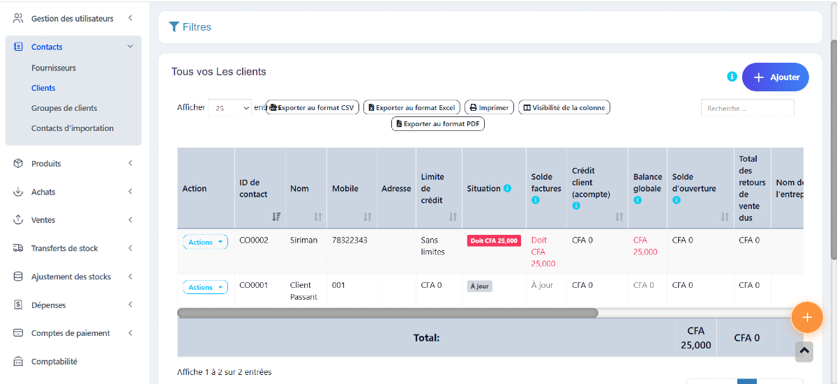Click the Achats download icon
Image resolution: width=837 pixels, height=384 pixels.
(18, 192)
